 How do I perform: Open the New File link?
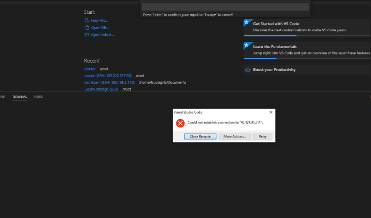99,21
